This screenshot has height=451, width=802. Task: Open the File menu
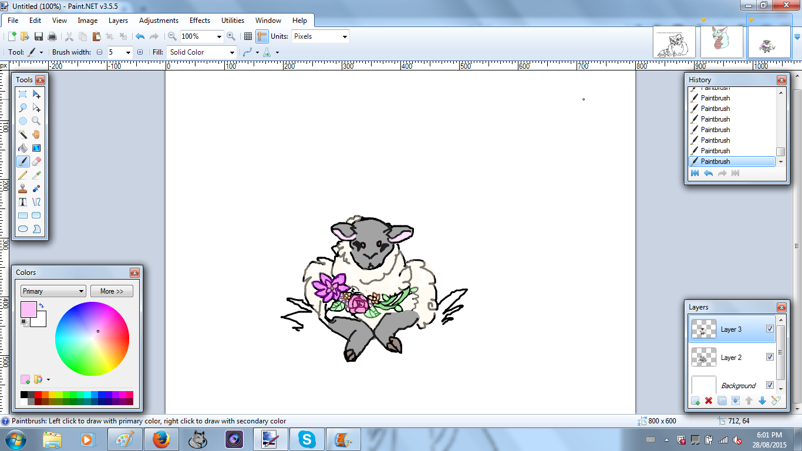pos(13,21)
